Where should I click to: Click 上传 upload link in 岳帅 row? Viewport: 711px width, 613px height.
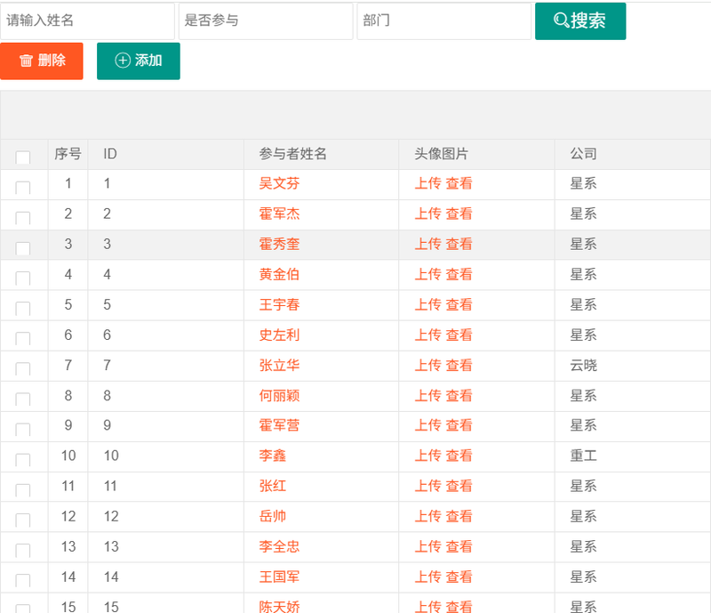coord(428,516)
